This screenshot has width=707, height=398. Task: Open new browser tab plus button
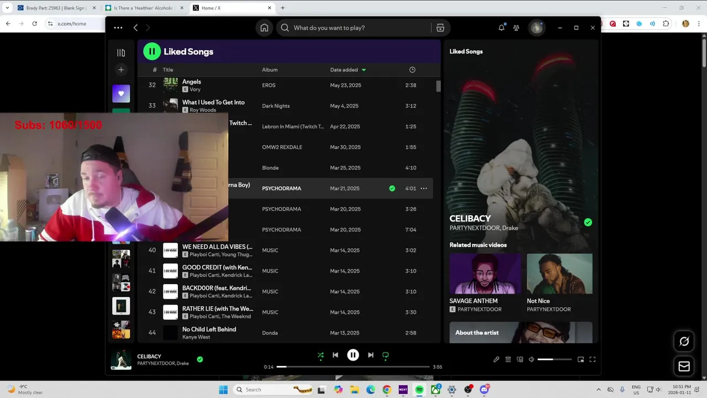pos(283,8)
